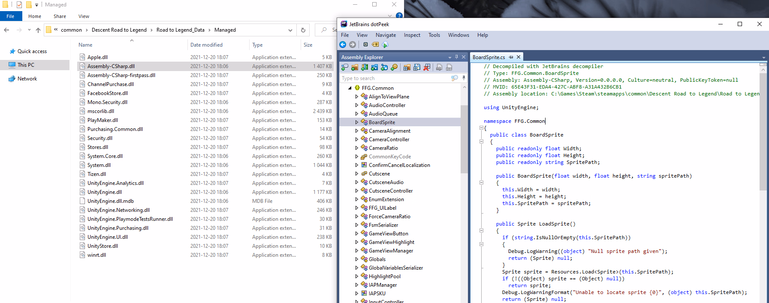This screenshot has height=303, width=769.
Task: Click the dotPeek Navigate Forward arrow icon
Action: 353,45
